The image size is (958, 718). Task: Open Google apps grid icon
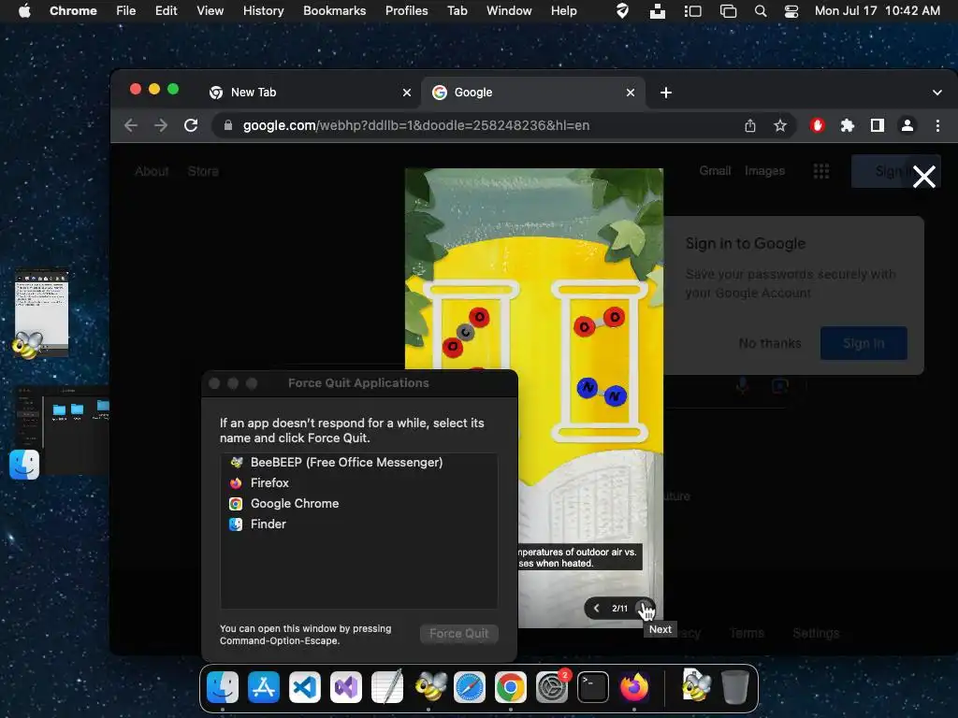[821, 172]
